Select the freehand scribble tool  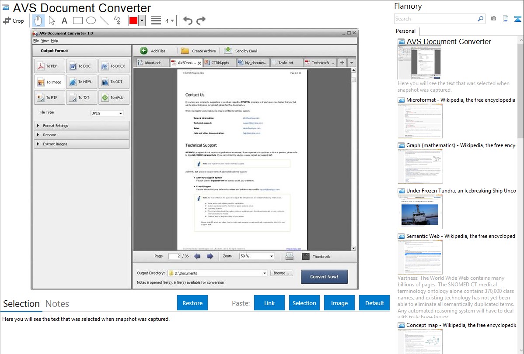tap(117, 21)
